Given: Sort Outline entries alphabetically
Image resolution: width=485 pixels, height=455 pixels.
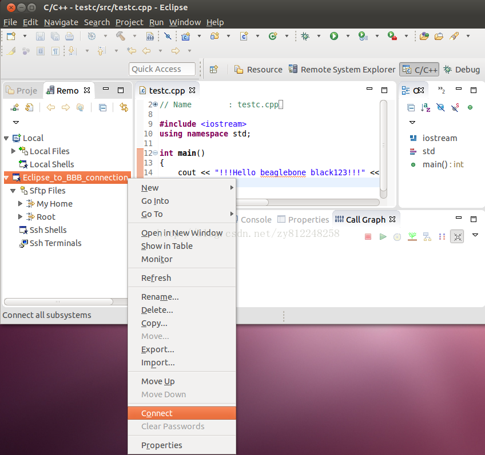Looking at the screenshot, I should coord(426,107).
